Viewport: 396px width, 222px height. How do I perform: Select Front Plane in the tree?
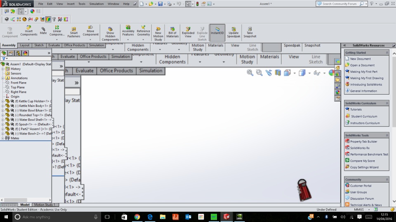click(19, 83)
